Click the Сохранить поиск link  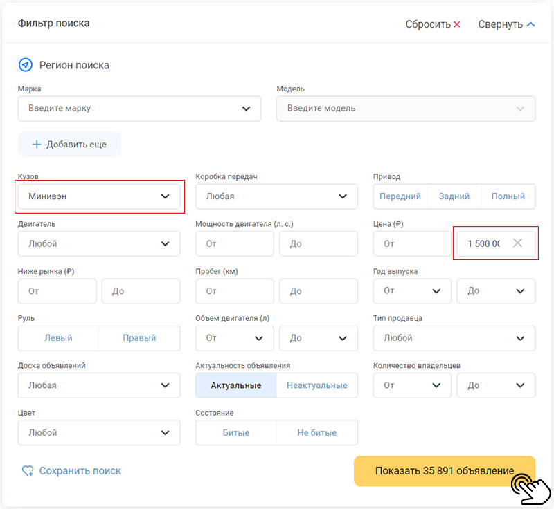coord(80,471)
